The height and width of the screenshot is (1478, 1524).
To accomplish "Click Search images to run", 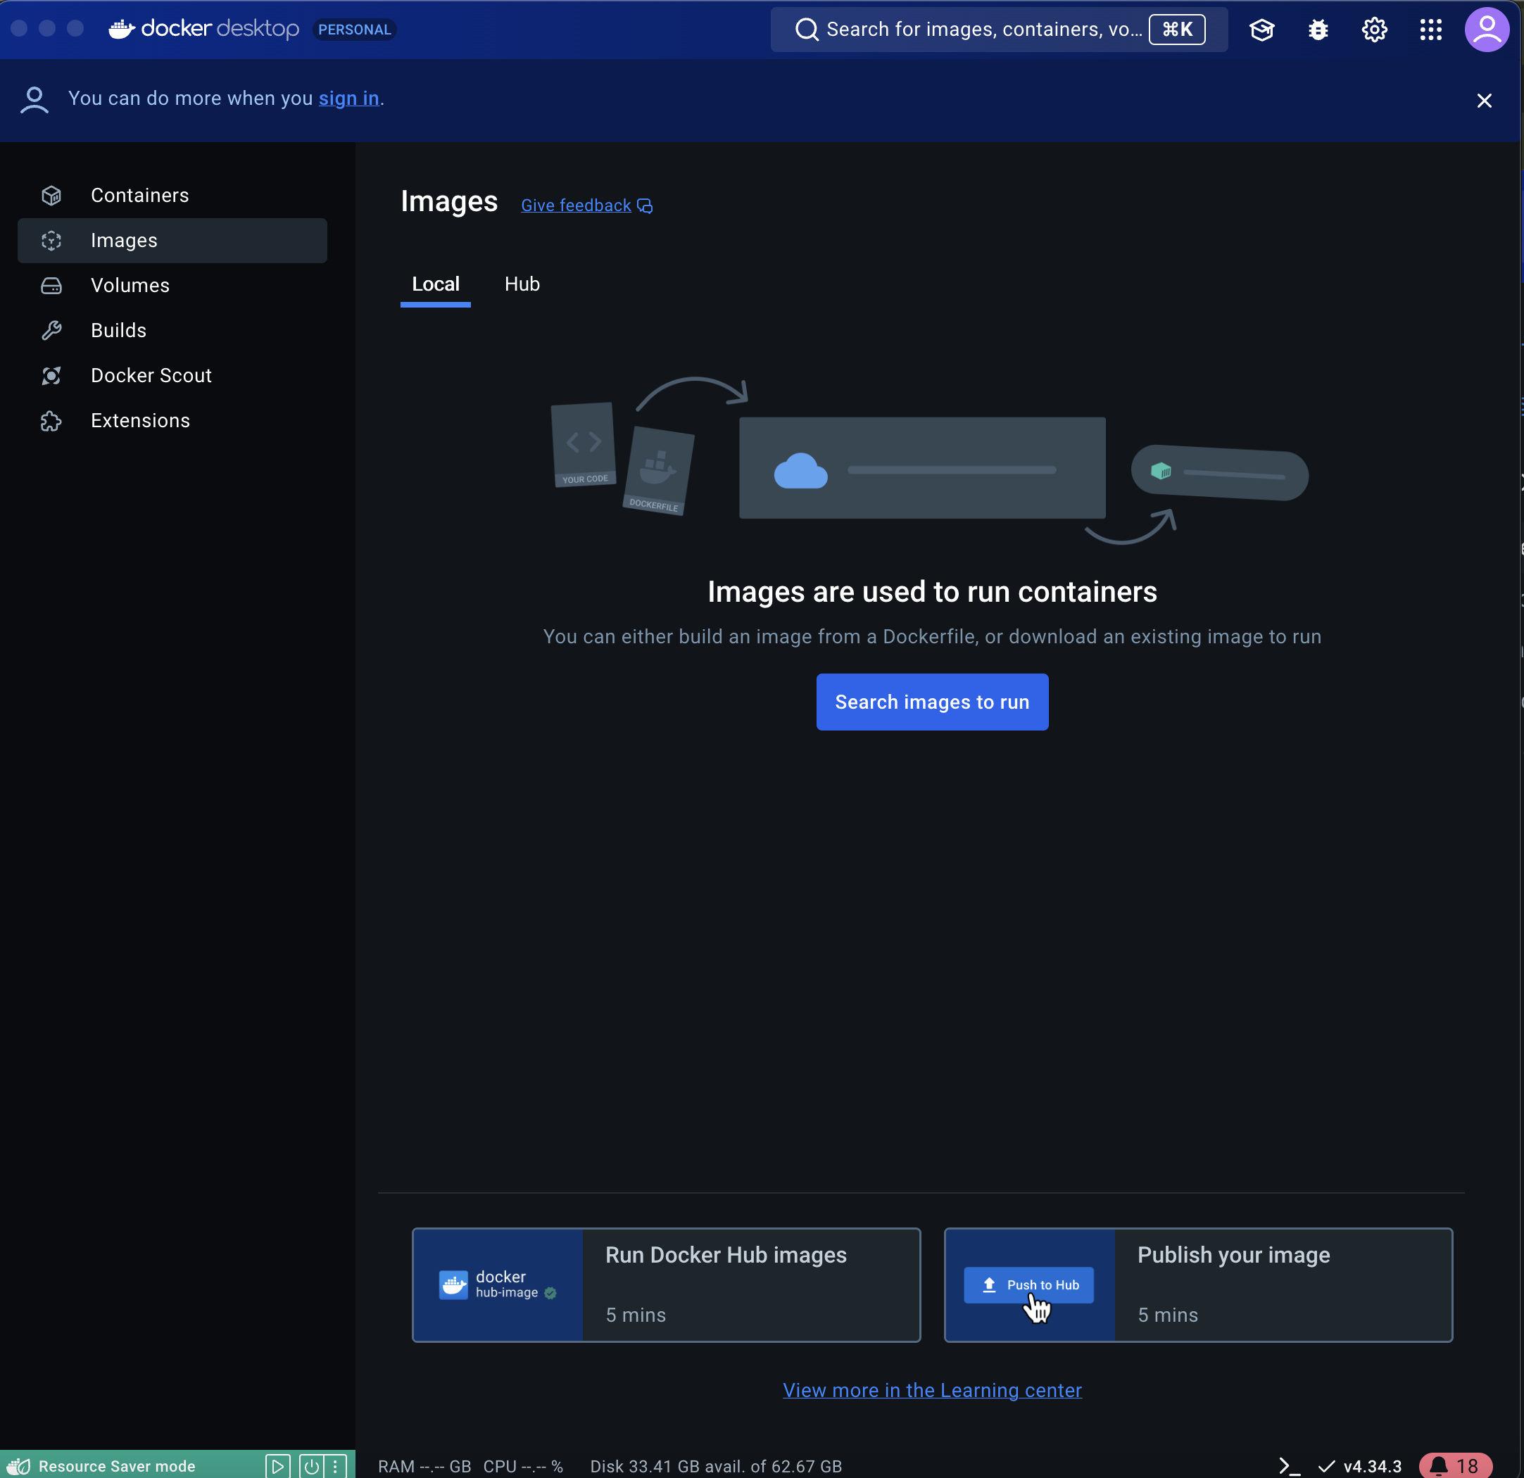I will (x=931, y=701).
